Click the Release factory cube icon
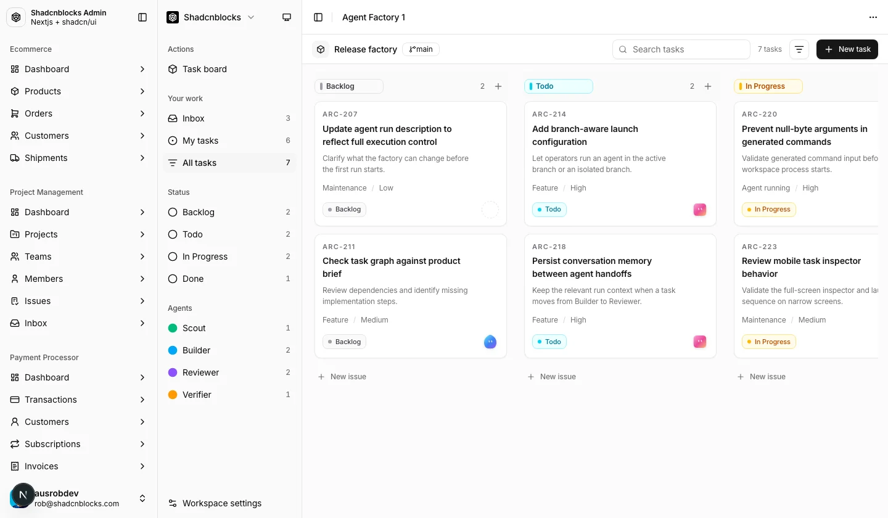The width and height of the screenshot is (888, 518). click(x=321, y=49)
